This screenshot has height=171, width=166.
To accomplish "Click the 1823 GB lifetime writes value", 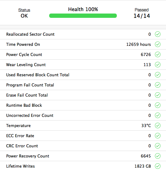I will click(143, 166).
